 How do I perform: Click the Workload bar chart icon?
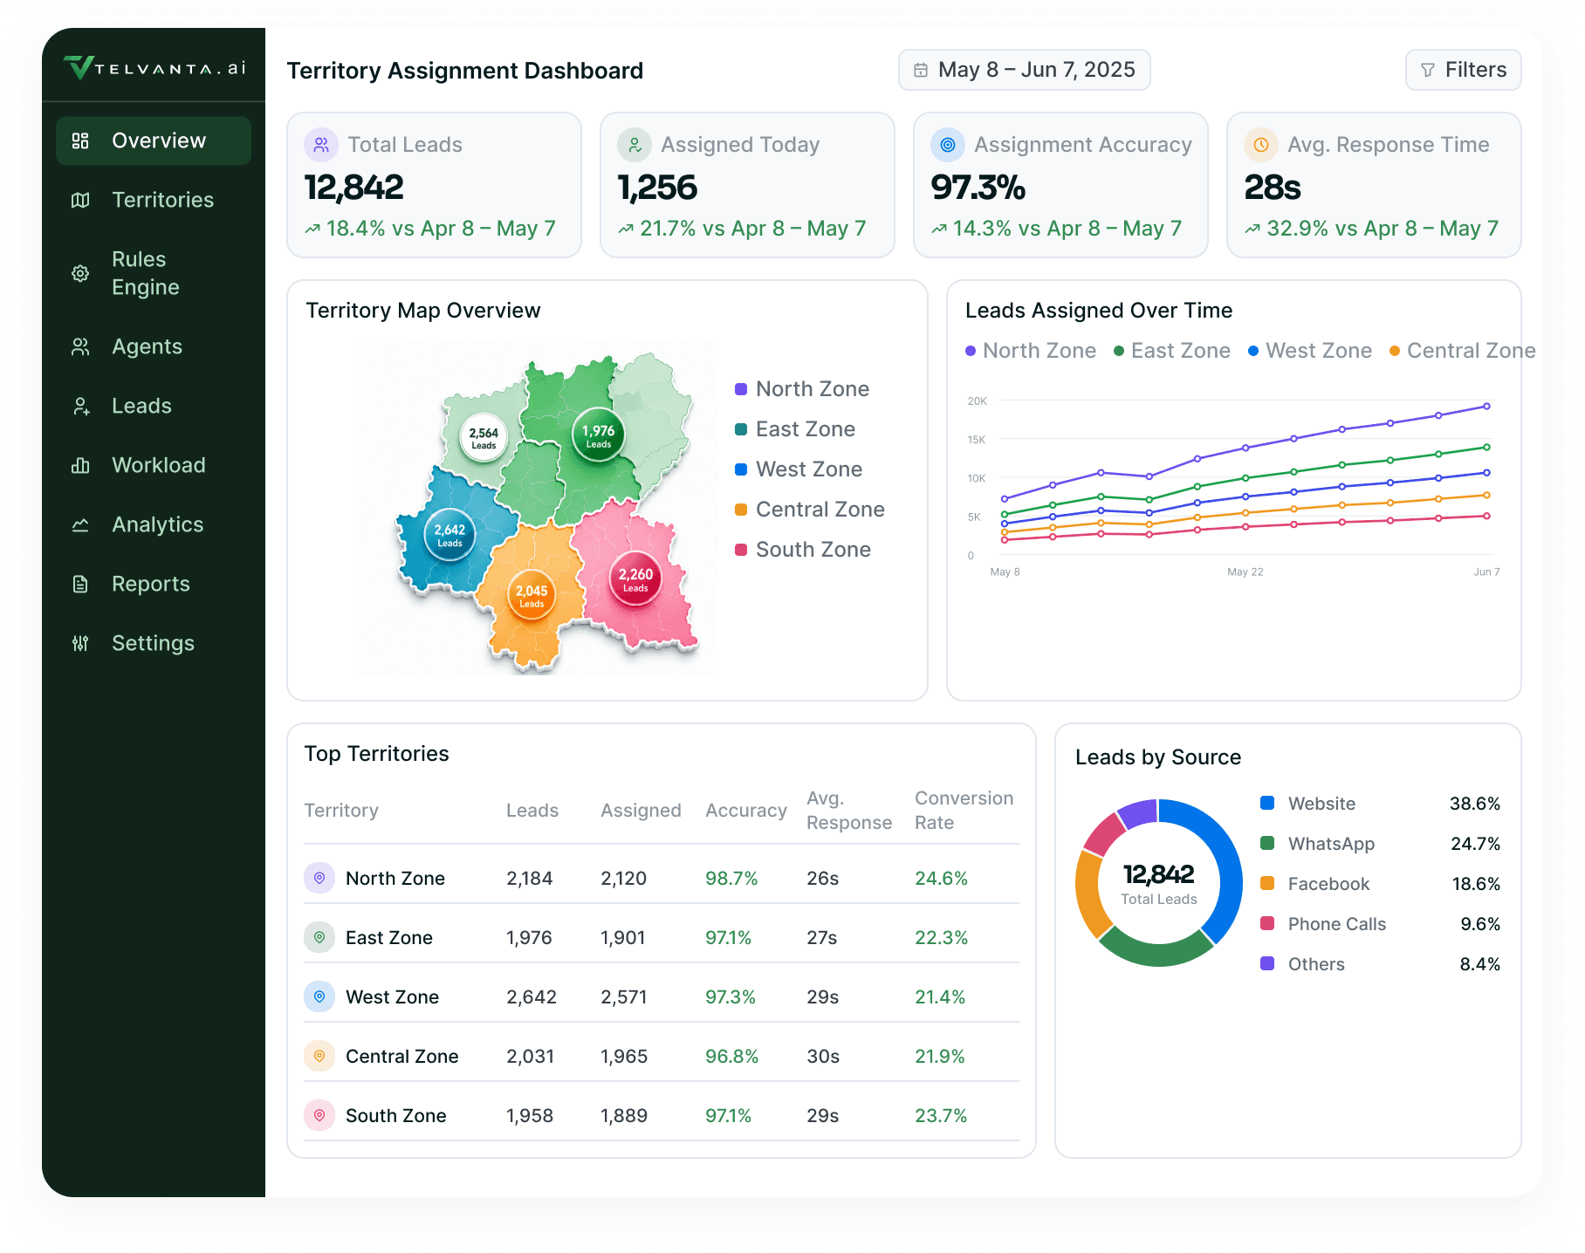[80, 465]
